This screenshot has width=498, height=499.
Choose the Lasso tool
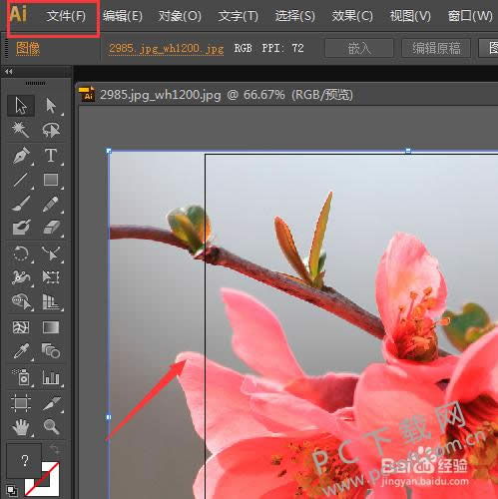pos(51,130)
